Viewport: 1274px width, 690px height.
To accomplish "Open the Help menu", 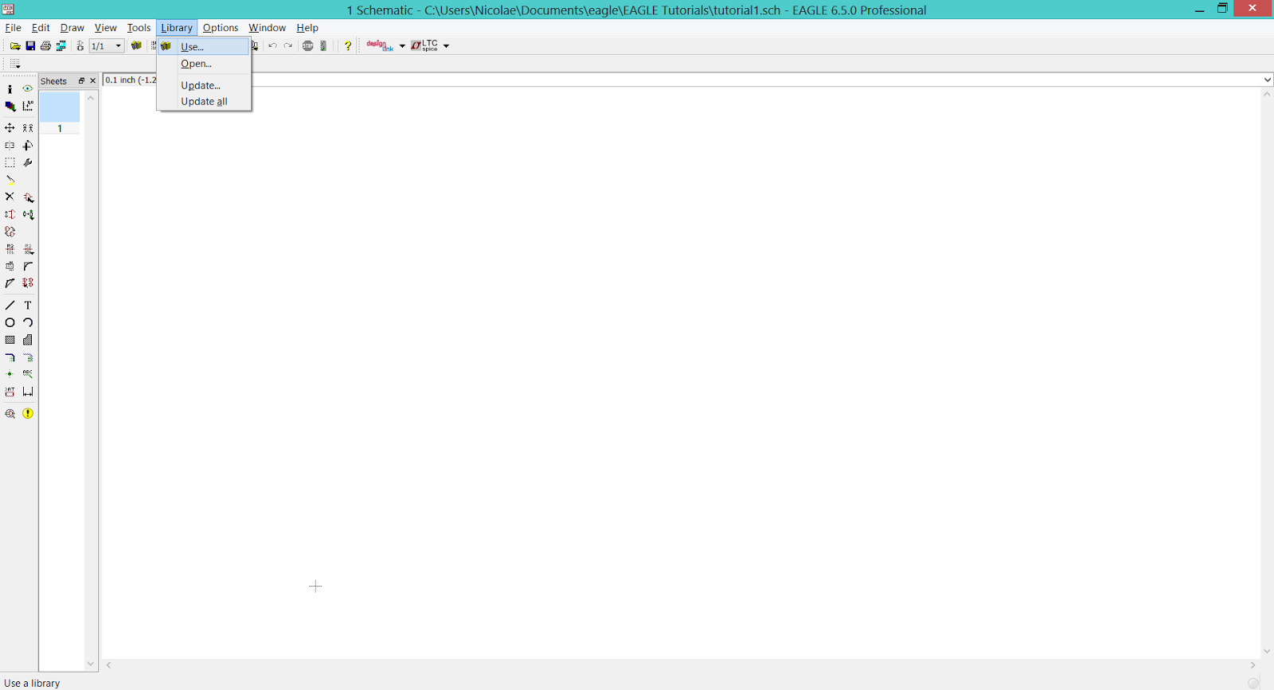I will pos(307,28).
